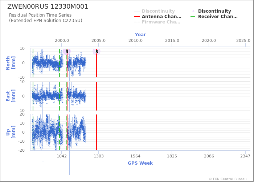The height and width of the screenshot is (182, 254).
Task: Click the Extended EPN Solution C2235U text
Action: [x=45, y=21]
